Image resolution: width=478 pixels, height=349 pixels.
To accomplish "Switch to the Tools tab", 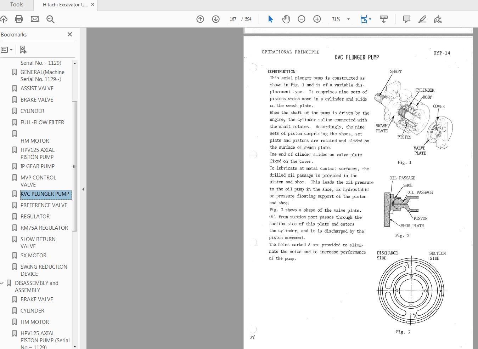I will 16,5.
